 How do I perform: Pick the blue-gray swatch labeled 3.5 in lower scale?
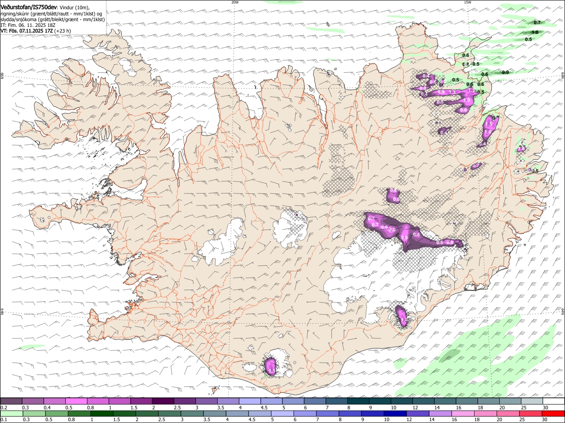[215, 413]
